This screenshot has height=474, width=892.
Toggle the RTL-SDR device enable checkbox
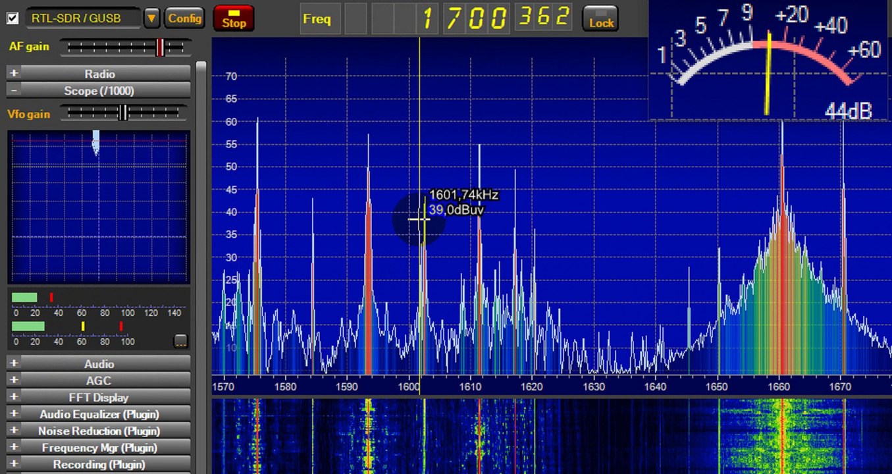(x=13, y=18)
